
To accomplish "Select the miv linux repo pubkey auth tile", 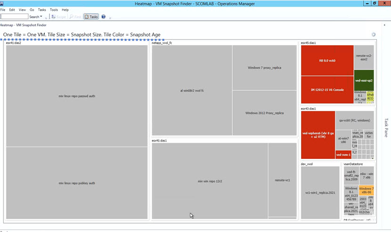I will click(x=77, y=183).
